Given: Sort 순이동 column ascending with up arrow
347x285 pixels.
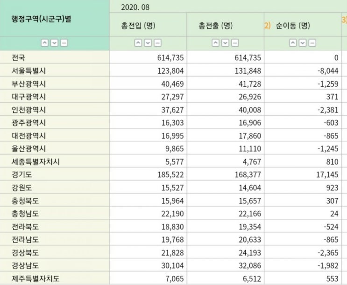Looking at the screenshot, I should pyautogui.click(x=293, y=43).
